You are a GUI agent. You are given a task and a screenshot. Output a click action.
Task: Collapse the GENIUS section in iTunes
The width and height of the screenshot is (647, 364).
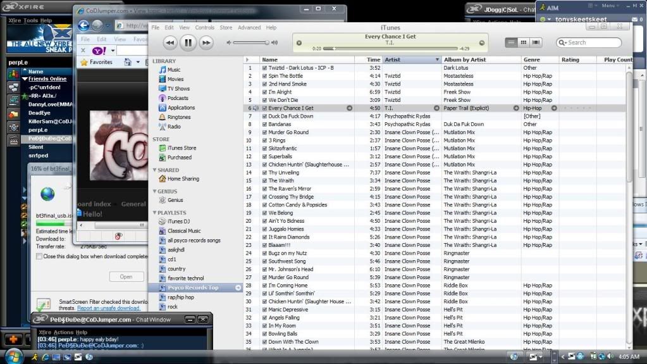click(154, 191)
